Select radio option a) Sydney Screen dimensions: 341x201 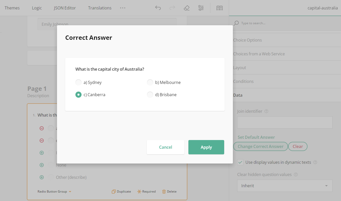pyautogui.click(x=78, y=82)
